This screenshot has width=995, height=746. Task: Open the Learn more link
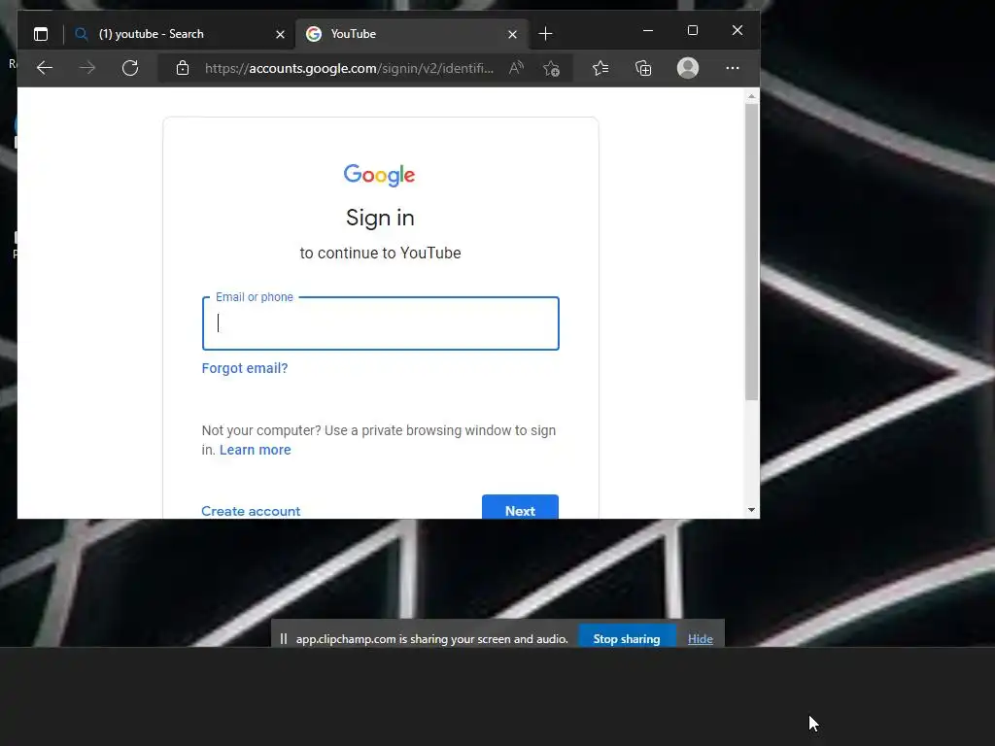(x=256, y=450)
